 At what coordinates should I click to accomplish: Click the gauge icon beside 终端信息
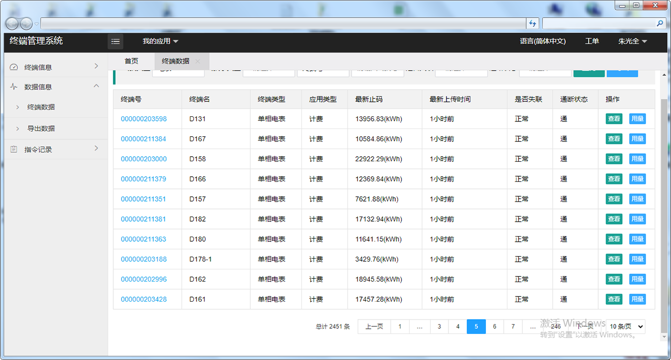point(14,67)
